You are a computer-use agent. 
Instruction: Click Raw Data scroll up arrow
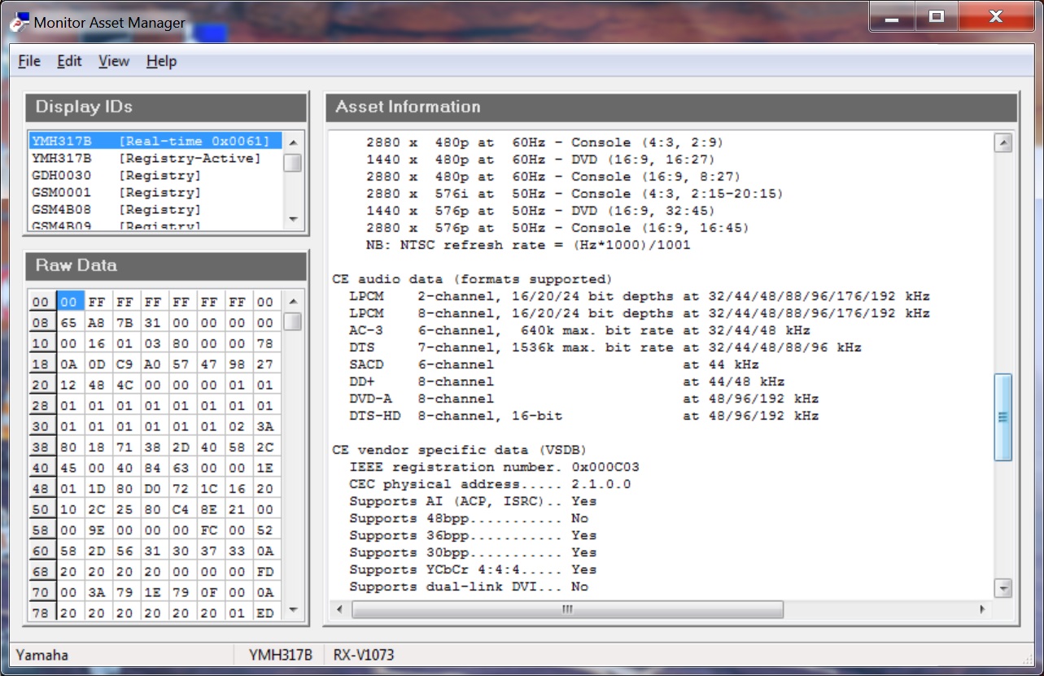point(293,299)
